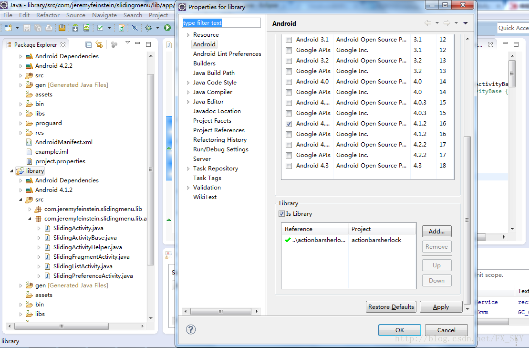Click the properties tree horizontal scrollbar

click(x=221, y=311)
